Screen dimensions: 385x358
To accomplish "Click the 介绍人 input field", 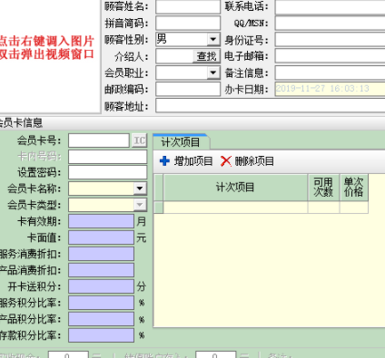I will click(x=174, y=56).
